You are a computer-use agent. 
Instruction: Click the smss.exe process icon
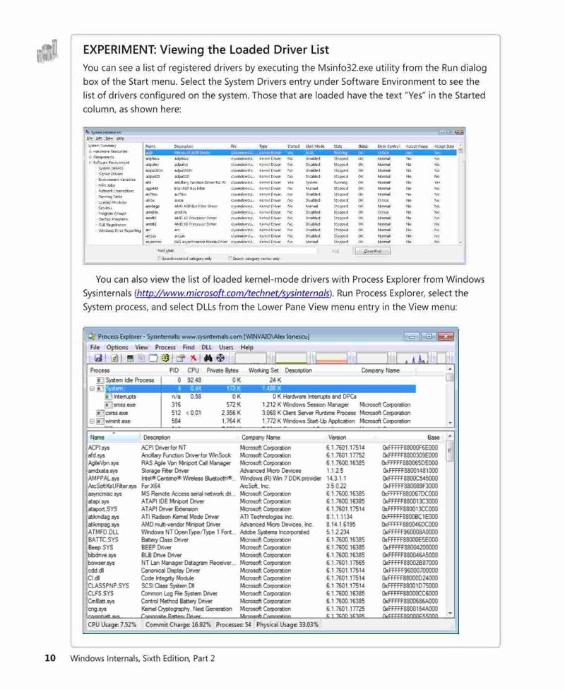pyautogui.click(x=109, y=405)
